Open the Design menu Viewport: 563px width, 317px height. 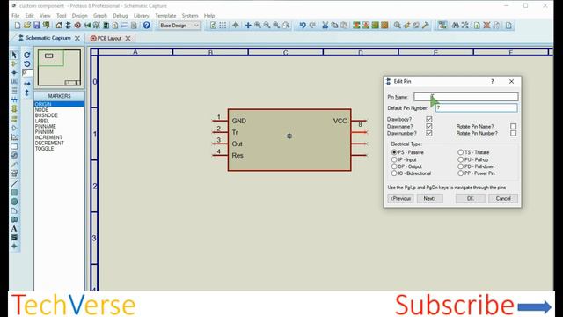[x=79, y=16]
